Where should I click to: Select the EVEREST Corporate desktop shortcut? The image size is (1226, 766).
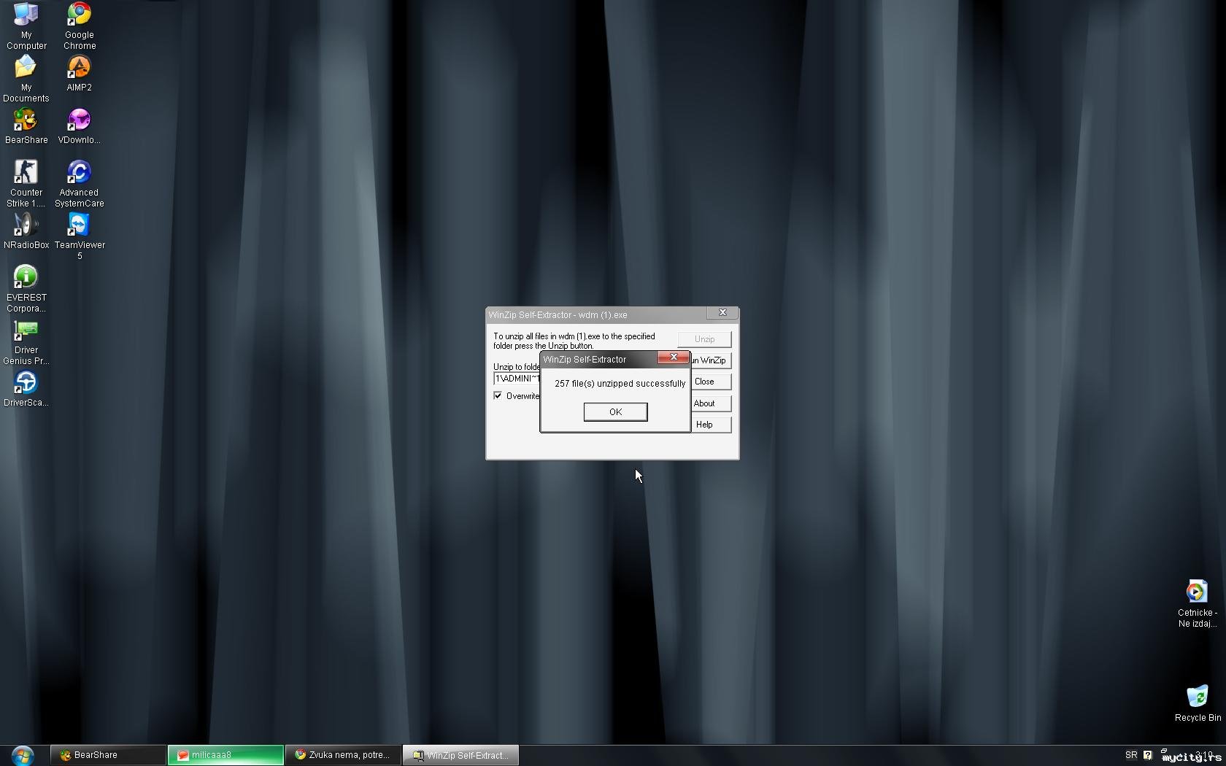[x=26, y=289]
